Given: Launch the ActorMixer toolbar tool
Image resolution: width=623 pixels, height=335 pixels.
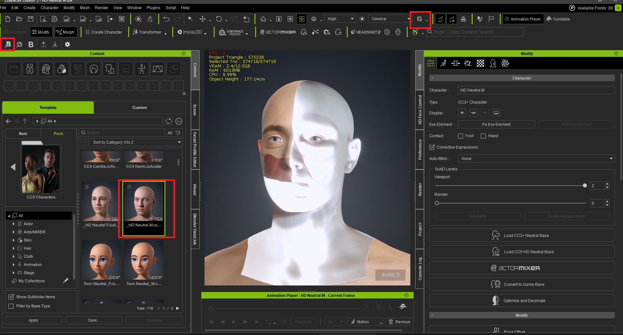Looking at the screenshot, I should click(x=278, y=32).
